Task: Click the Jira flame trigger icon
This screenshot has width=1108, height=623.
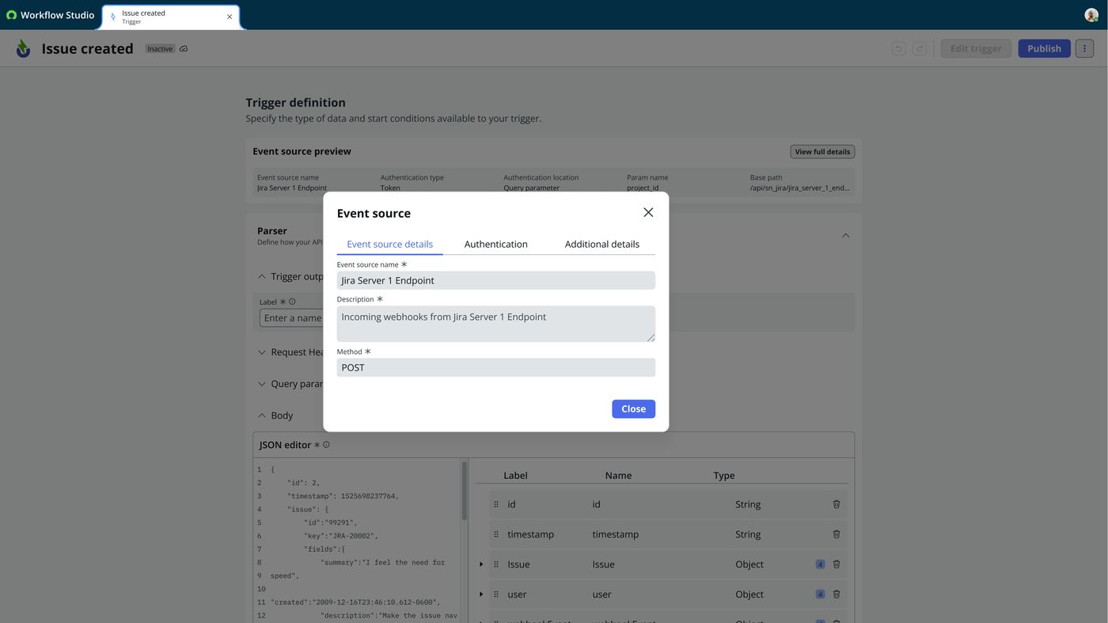Action: click(x=24, y=48)
